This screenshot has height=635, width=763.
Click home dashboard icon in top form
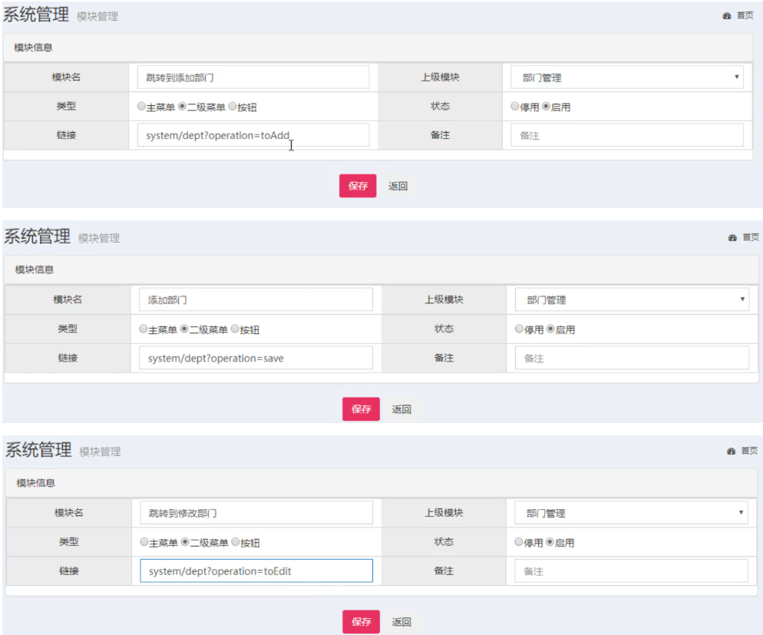726,16
